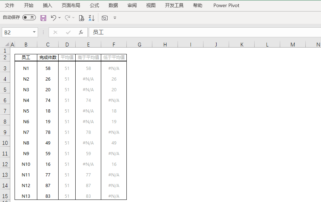
Task: Switch to the 插入 tab
Action: (x=47, y=6)
